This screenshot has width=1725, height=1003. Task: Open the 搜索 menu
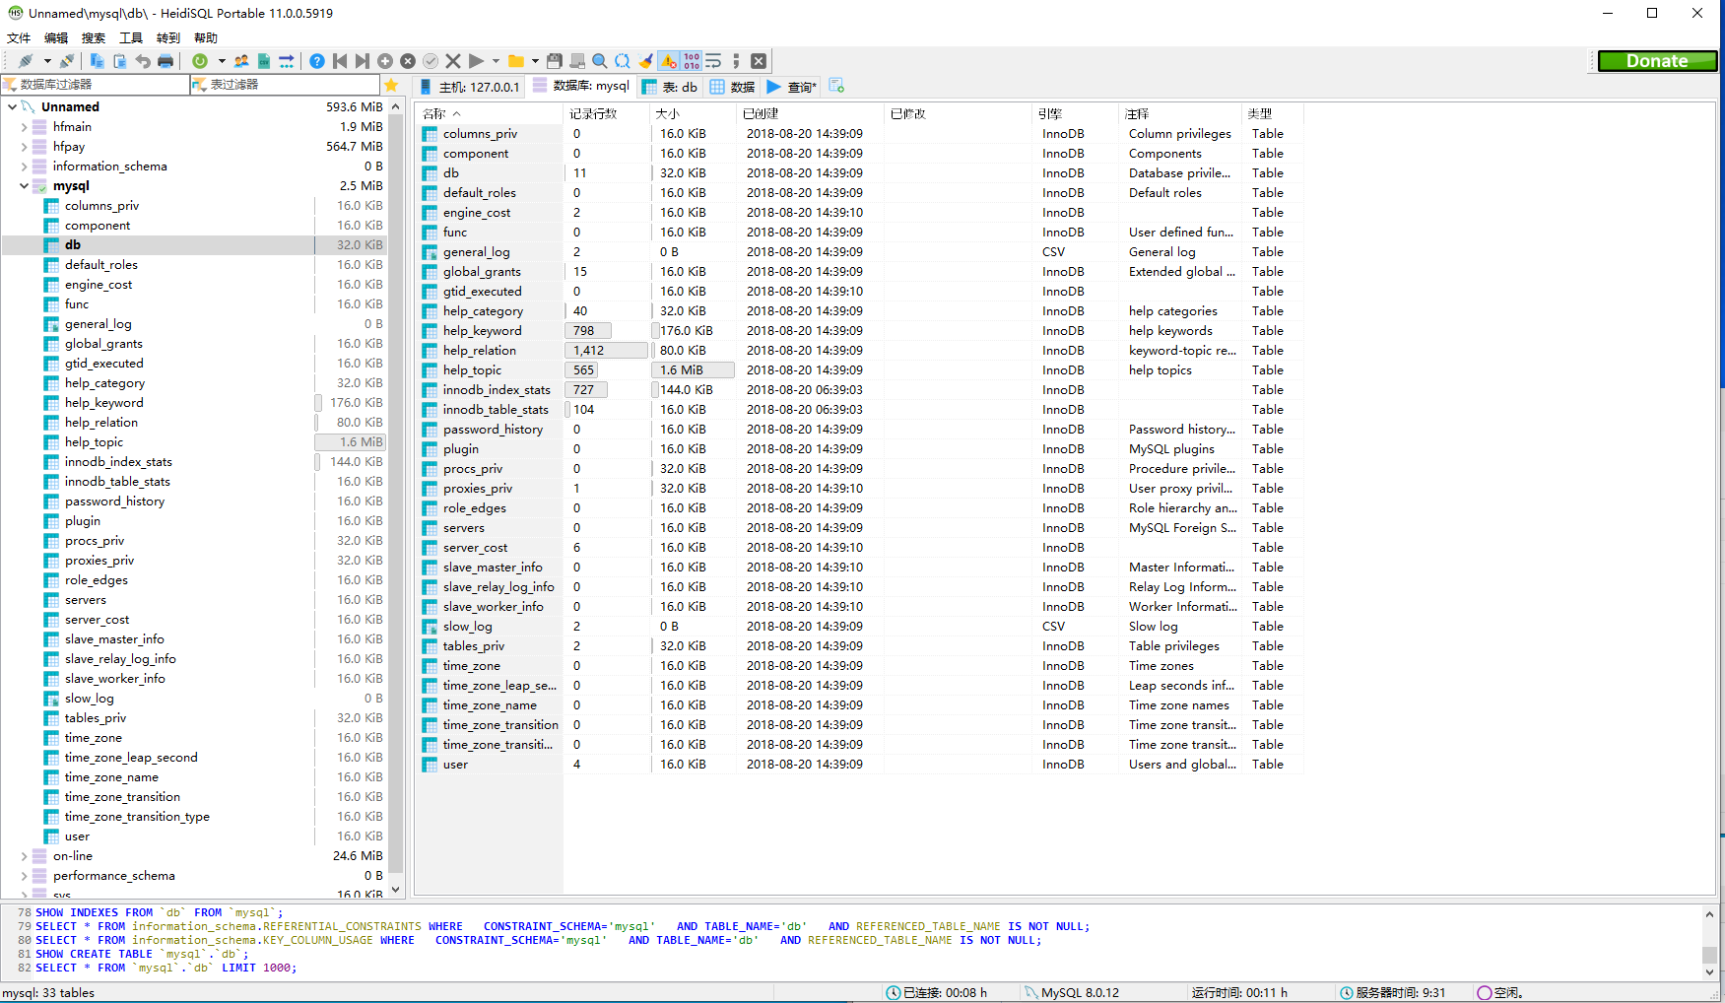(94, 38)
